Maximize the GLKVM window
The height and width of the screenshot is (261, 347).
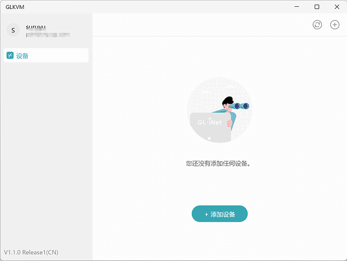pos(317,7)
